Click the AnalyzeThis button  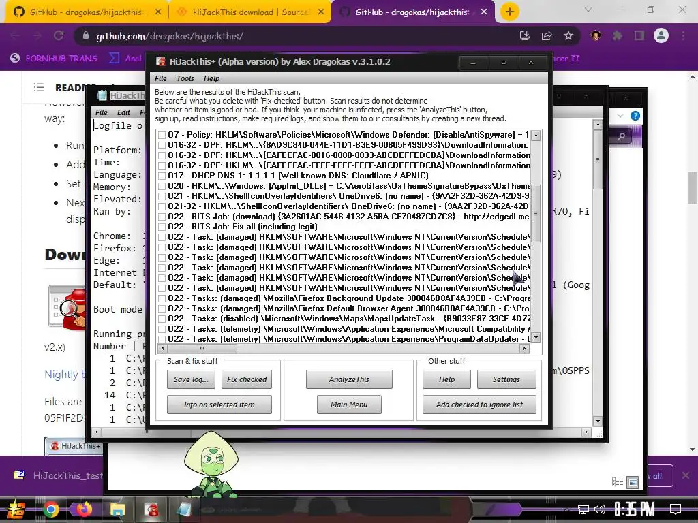pos(349,379)
